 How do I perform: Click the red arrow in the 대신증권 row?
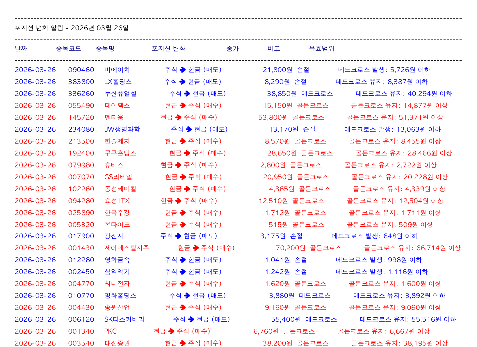[x=183, y=343]
